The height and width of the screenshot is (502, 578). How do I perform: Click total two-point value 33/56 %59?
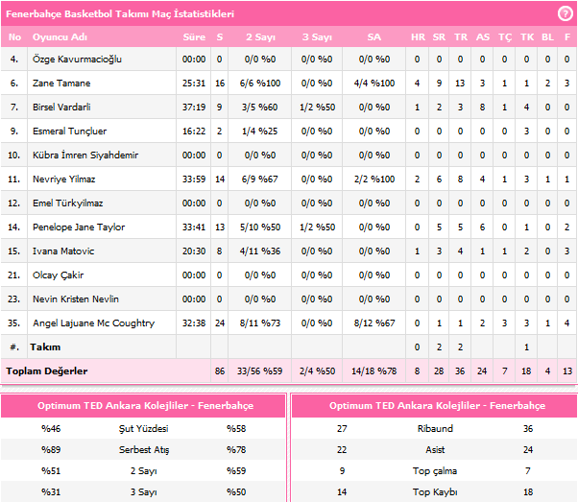point(259,371)
